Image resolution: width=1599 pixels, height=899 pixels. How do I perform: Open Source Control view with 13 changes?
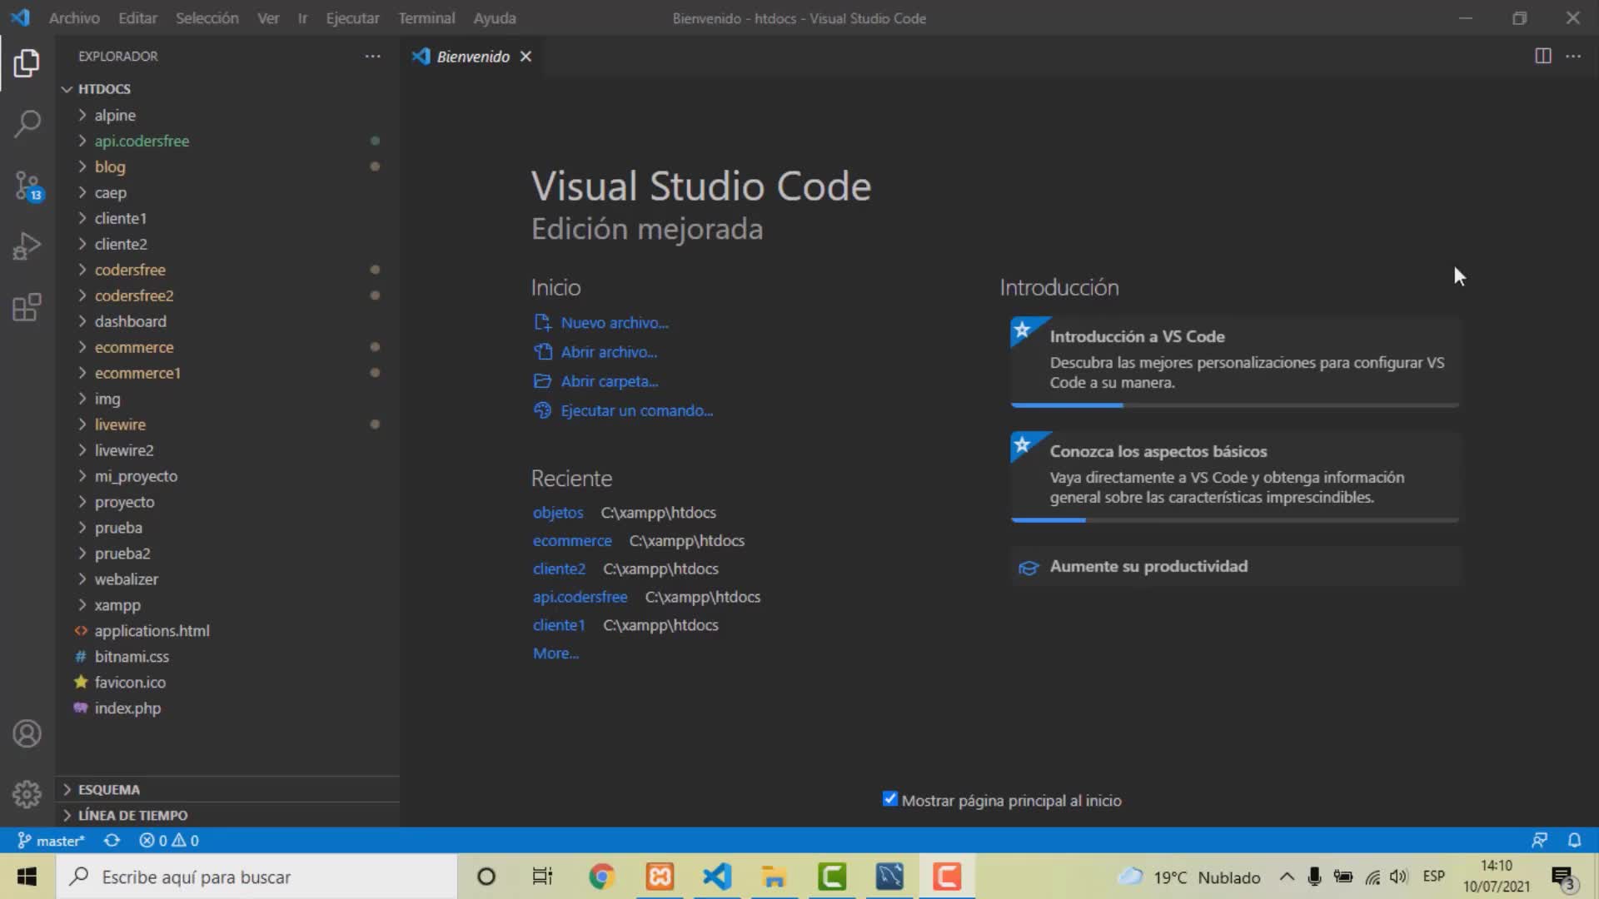[27, 186]
